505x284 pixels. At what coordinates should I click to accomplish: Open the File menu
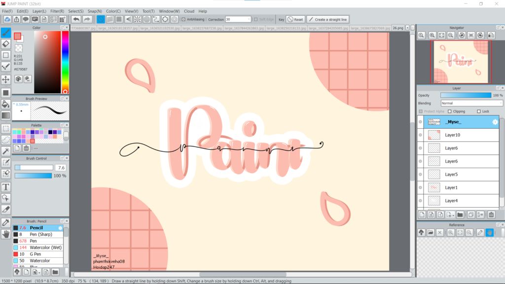pos(7,11)
